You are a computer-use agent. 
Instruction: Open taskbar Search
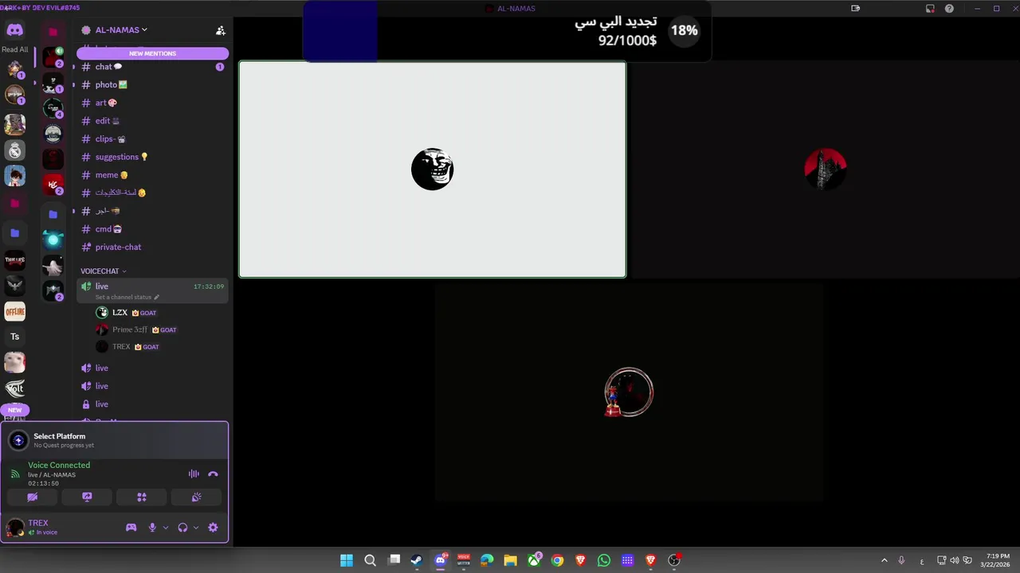370,560
